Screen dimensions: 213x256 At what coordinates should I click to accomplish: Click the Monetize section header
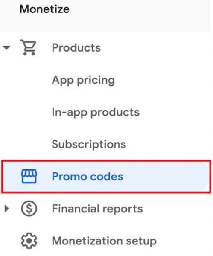pyautogui.click(x=44, y=9)
